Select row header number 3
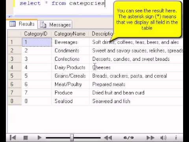The image size is (189, 142). 15,59
